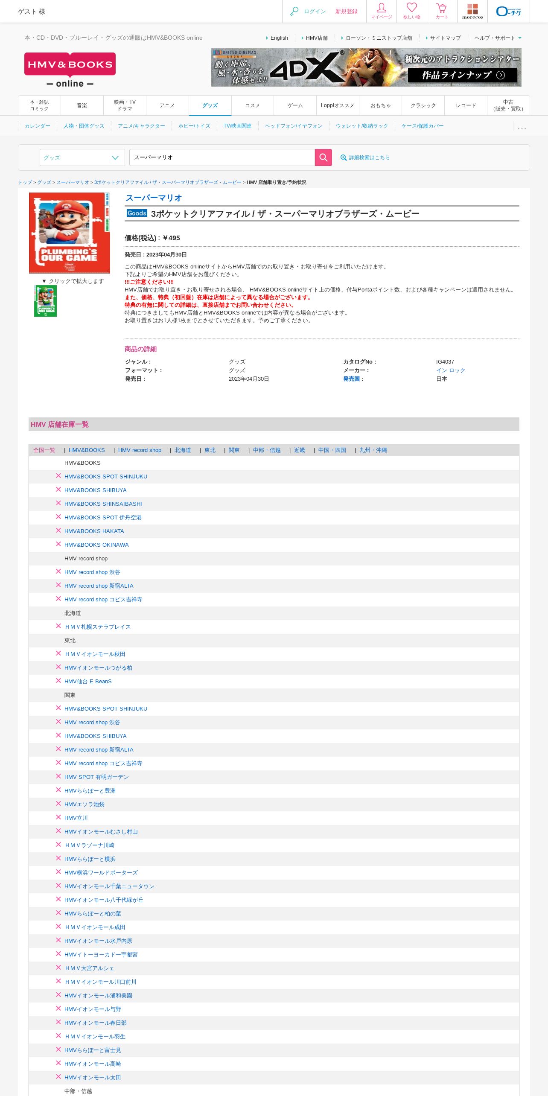This screenshot has width=548, height=1096.
Task: Click the ログイン link
Action: (315, 12)
